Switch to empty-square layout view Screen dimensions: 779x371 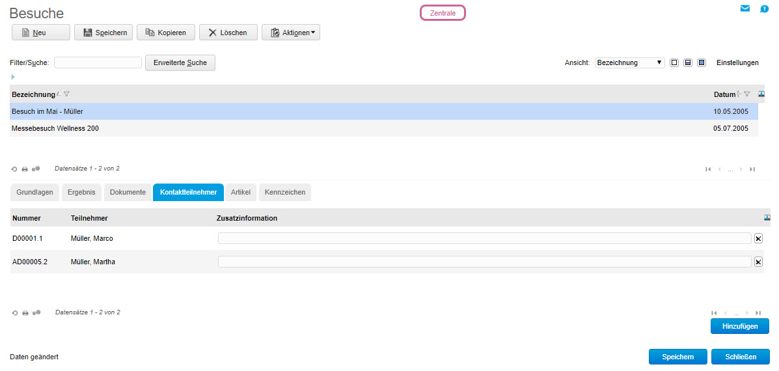pyautogui.click(x=674, y=63)
